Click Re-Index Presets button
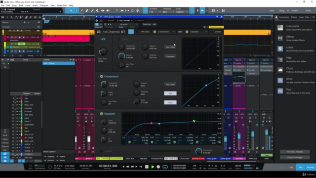This screenshot has height=178, width=316. pyautogui.click(x=295, y=152)
